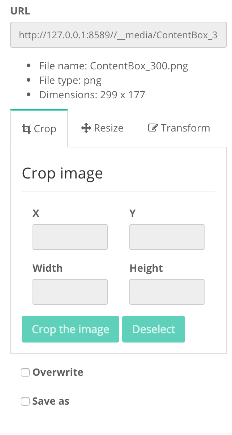Click into the Height input box
The height and width of the screenshot is (435, 232).
[167, 292]
